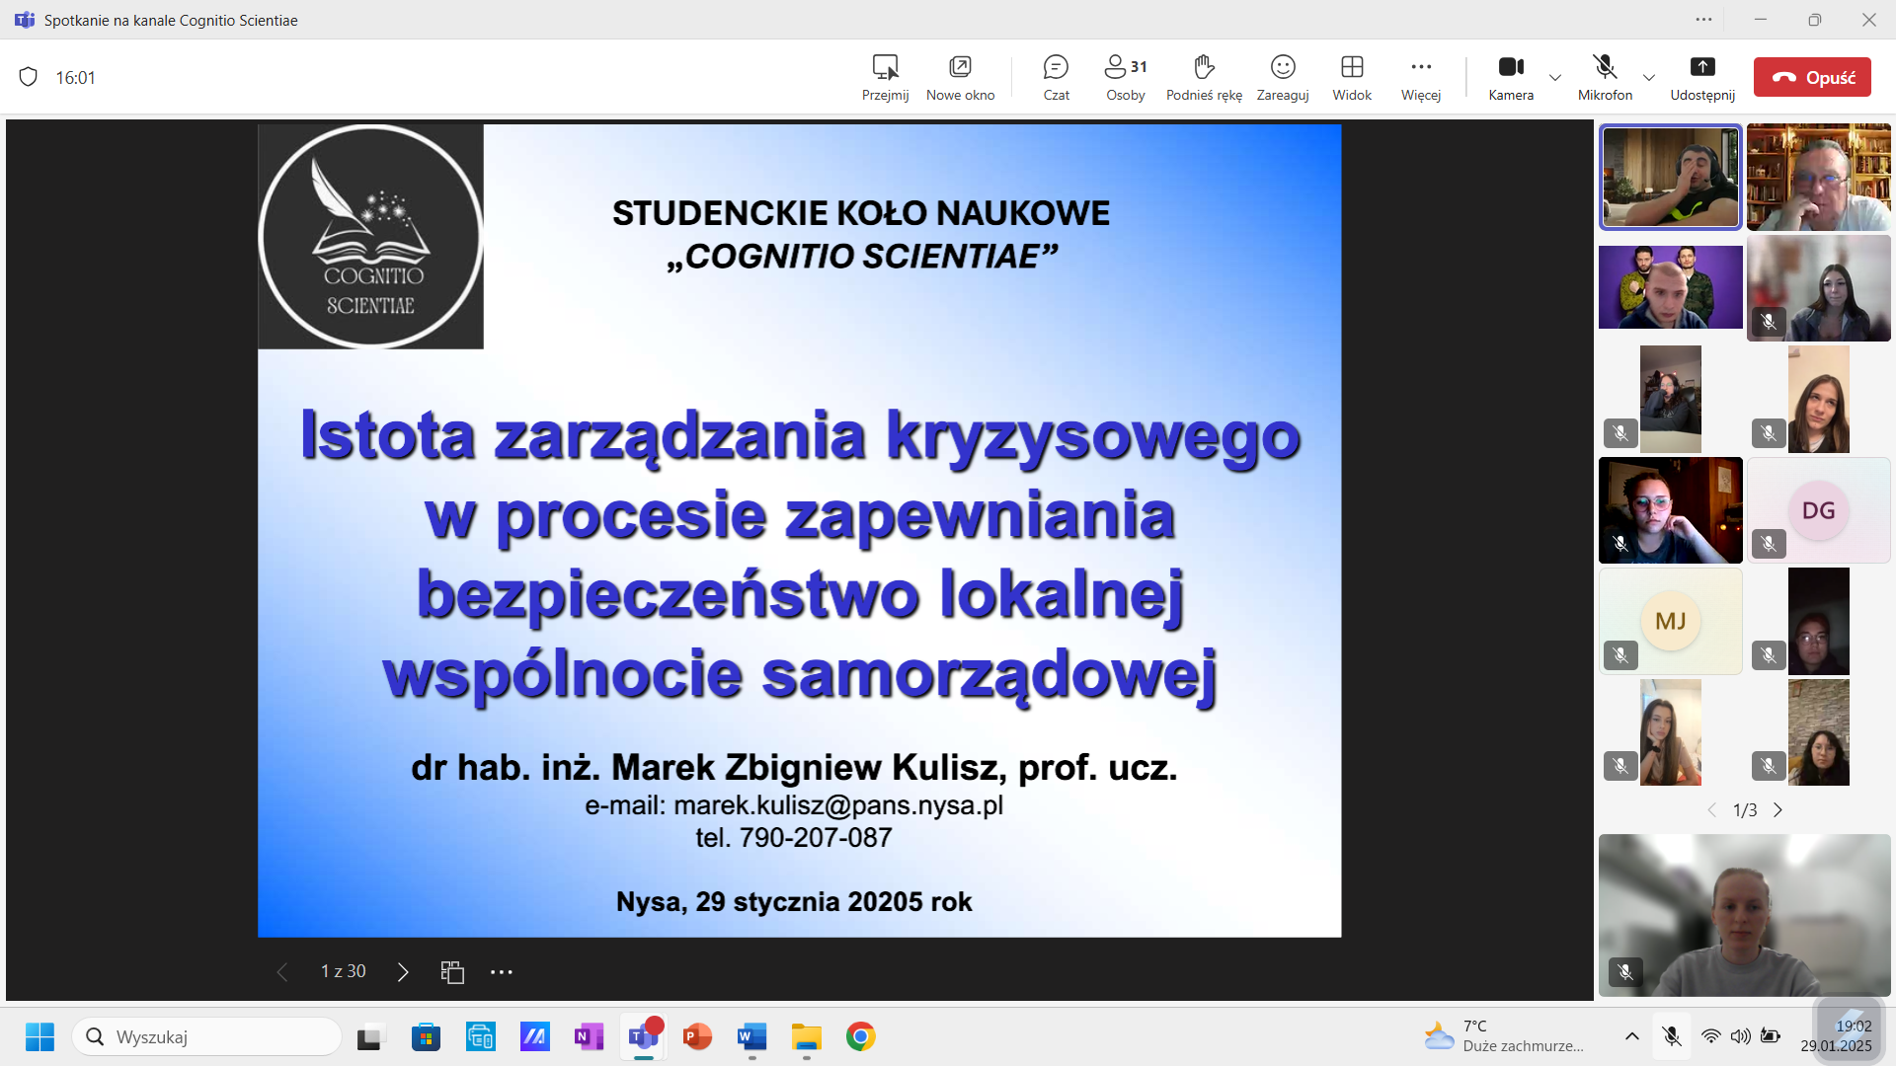Change layout using Widok
Image resolution: width=1896 pixels, height=1066 pixels.
coord(1352,77)
